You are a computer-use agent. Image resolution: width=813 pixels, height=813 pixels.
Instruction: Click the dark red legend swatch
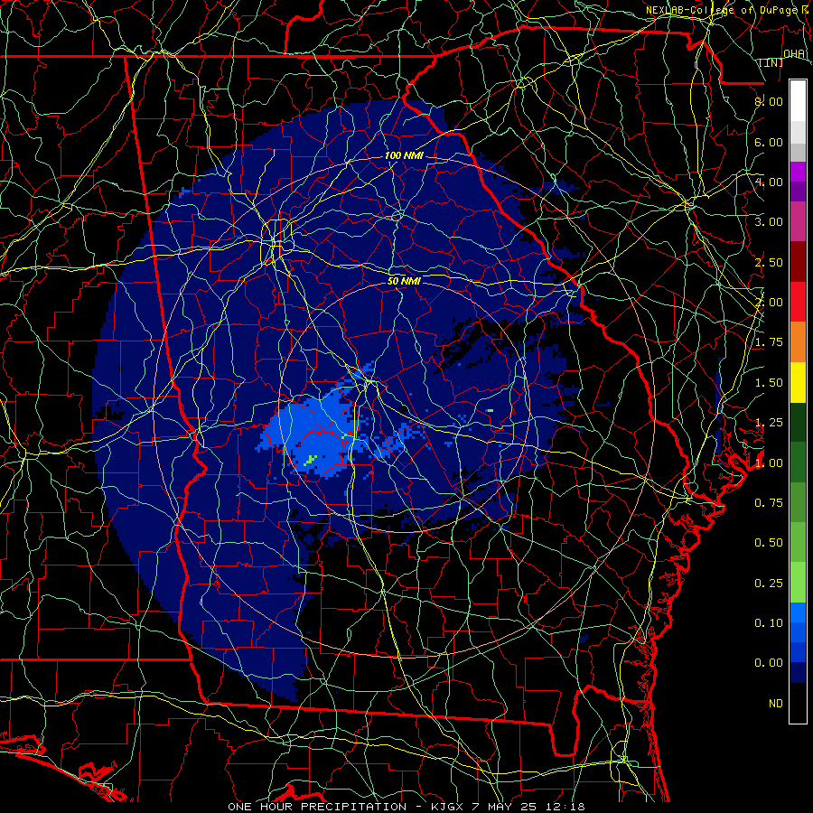(x=798, y=262)
